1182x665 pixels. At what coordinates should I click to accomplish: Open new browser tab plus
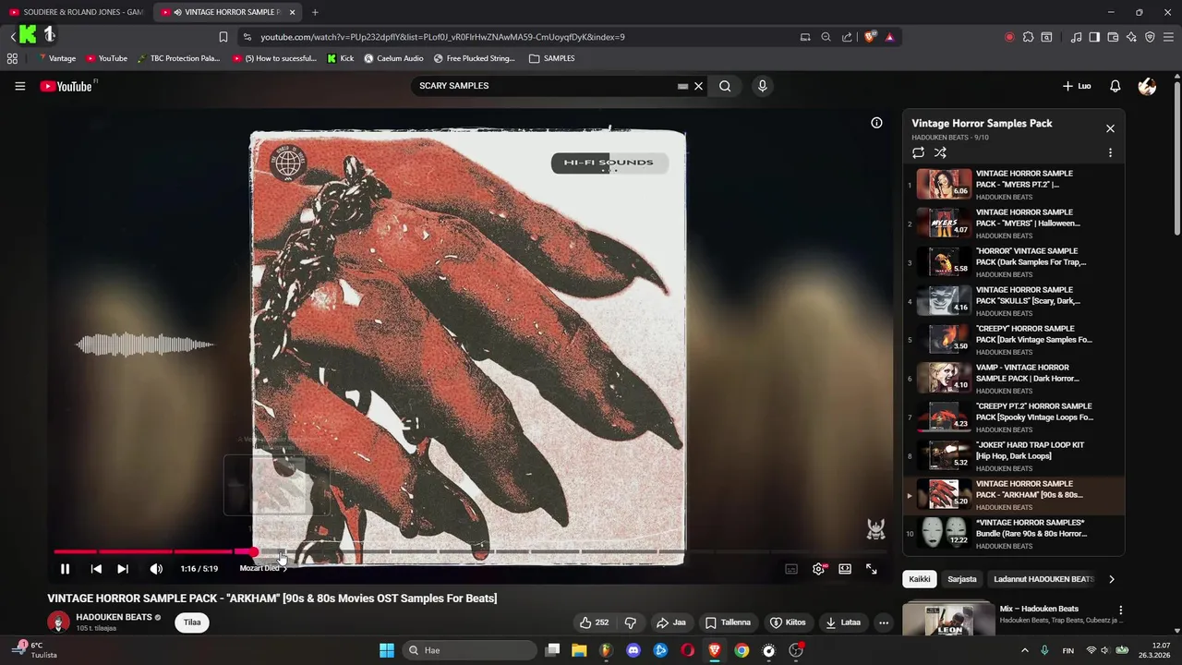[315, 12]
